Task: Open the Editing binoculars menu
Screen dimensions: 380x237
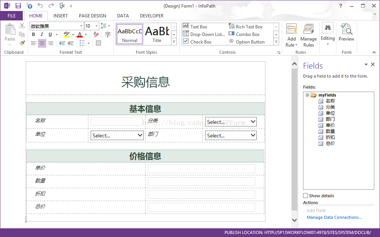Action: (328, 34)
